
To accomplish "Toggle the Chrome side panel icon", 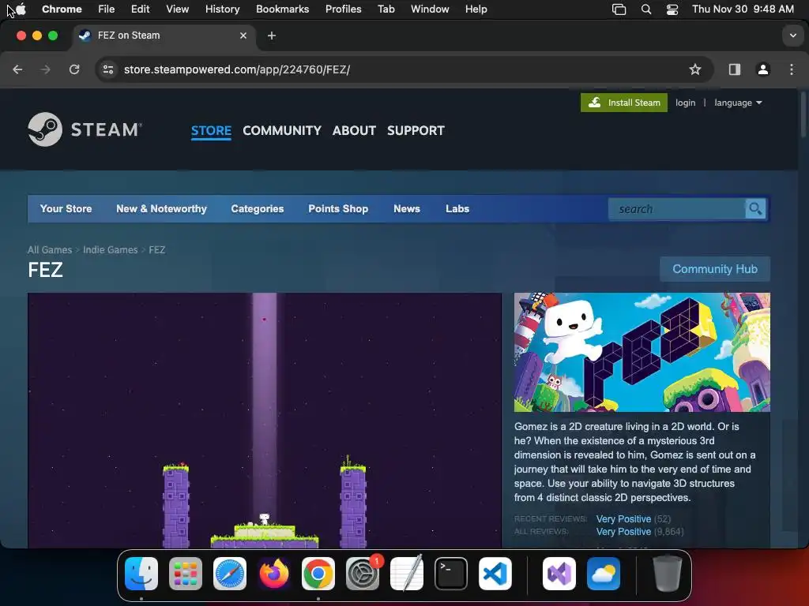I will pos(735,69).
